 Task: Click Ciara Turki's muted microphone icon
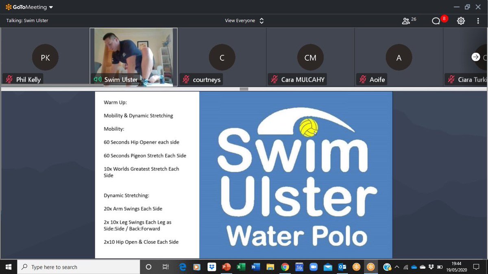coord(451,80)
